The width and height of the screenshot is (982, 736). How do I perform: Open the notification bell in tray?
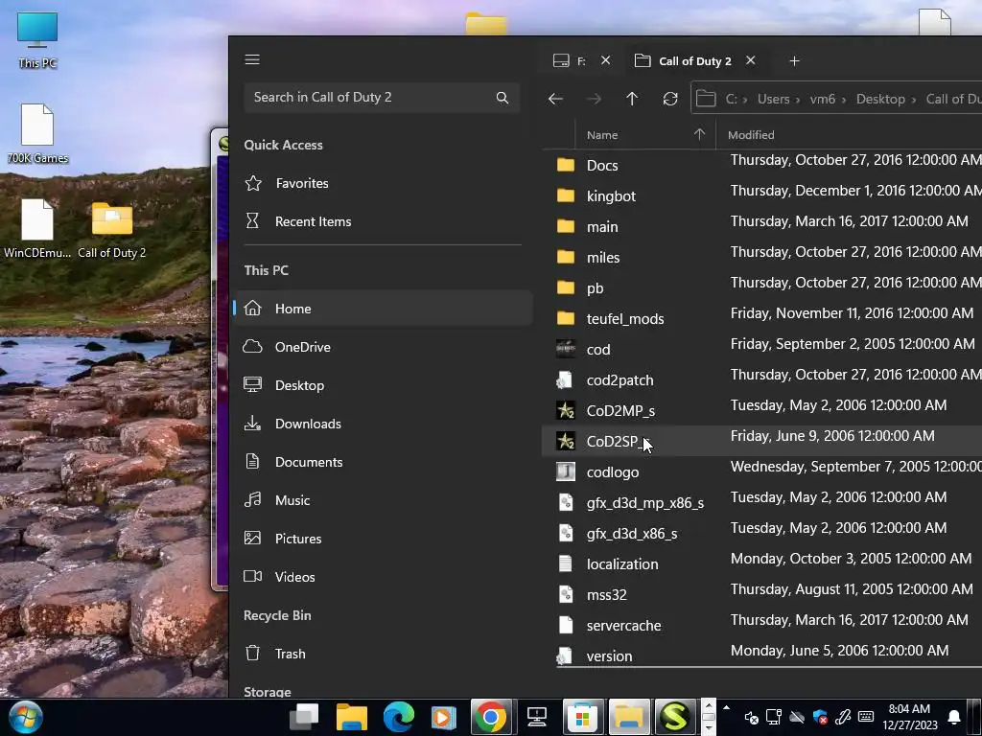[954, 717]
